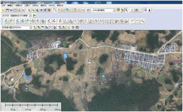Select the measure ruler tool
183x112 pixels.
pyautogui.click(x=63, y=10)
